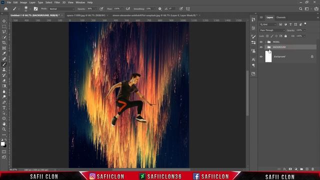320x180 pixels.
Task: Toggle Quick Mask mode
Action: click(4, 152)
